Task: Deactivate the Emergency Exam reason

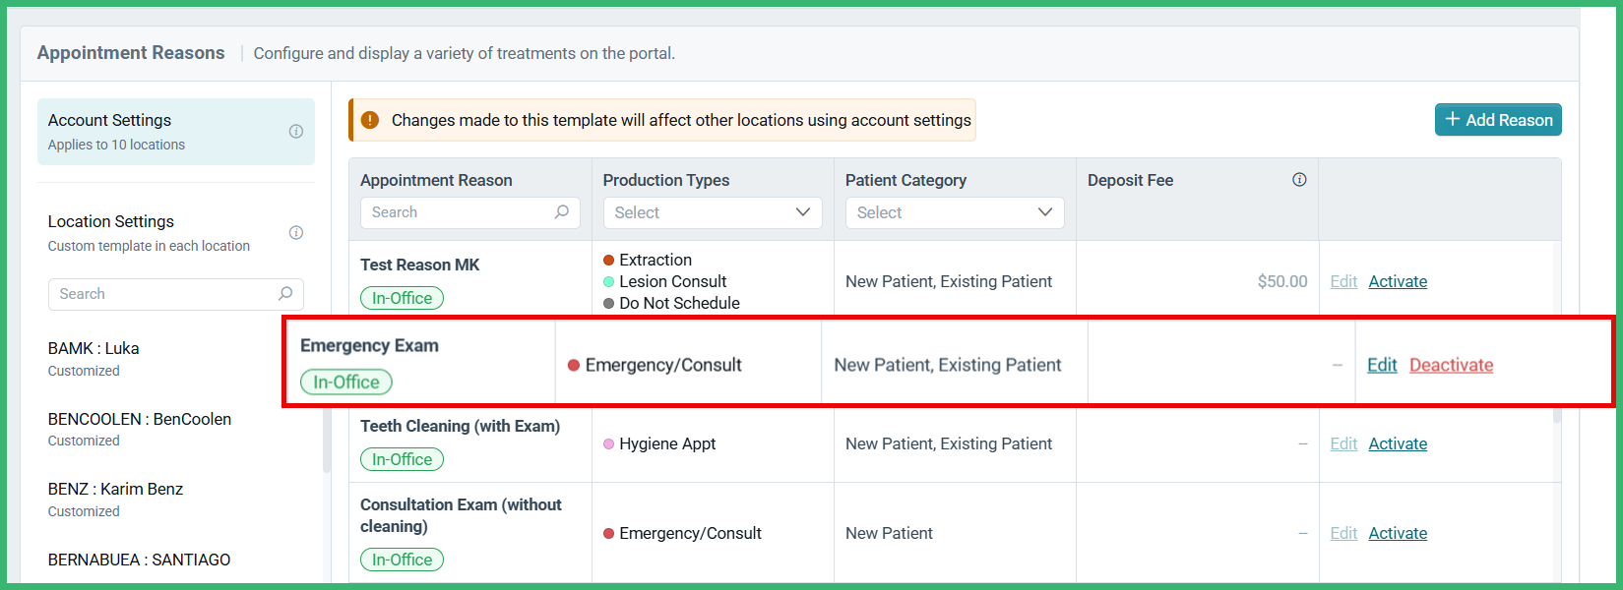Action: 1451,364
